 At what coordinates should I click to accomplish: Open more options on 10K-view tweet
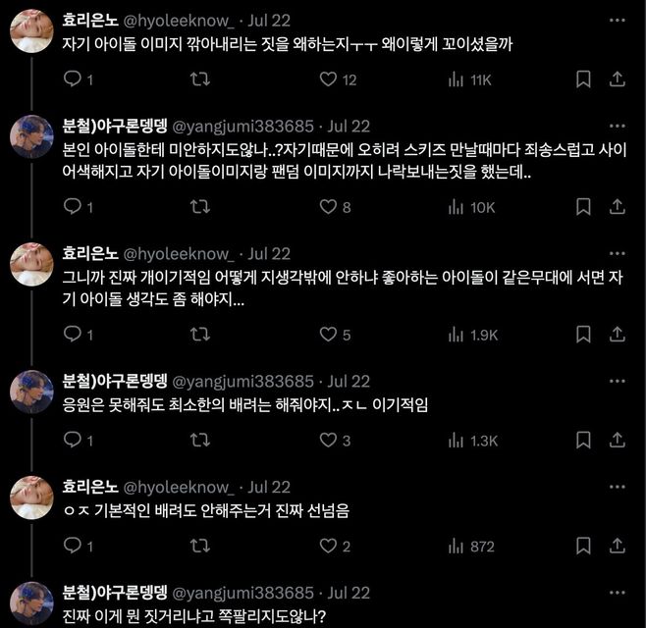click(x=617, y=126)
